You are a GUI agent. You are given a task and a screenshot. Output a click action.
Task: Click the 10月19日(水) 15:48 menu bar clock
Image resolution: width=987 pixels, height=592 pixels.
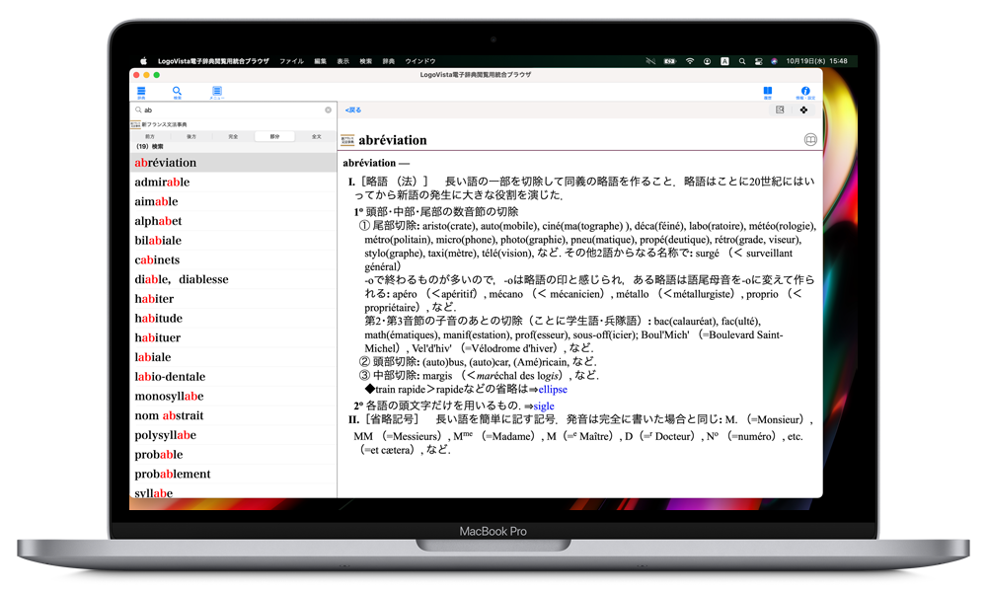(x=816, y=61)
